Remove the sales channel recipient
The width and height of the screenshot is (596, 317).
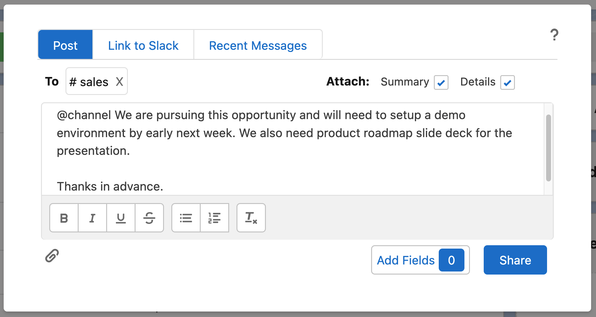[x=119, y=82]
